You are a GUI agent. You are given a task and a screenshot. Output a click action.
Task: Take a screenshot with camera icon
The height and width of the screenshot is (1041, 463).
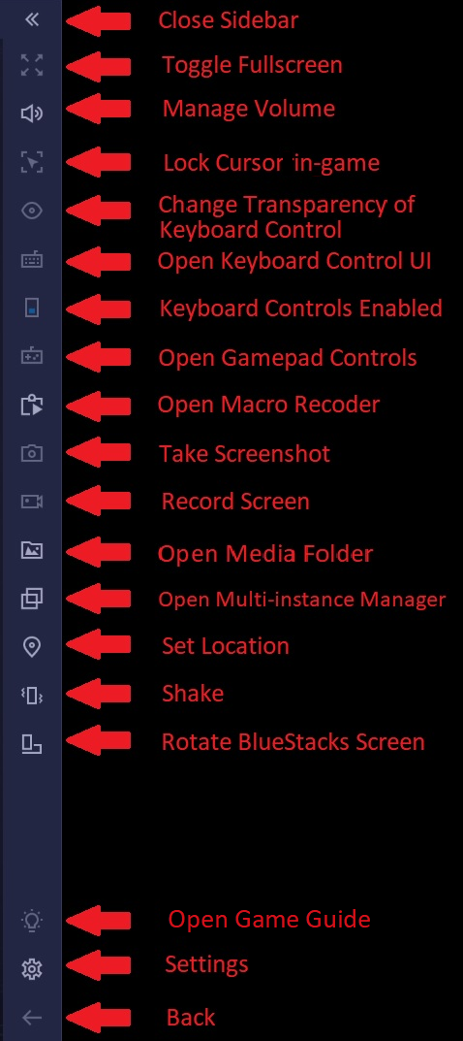point(32,453)
